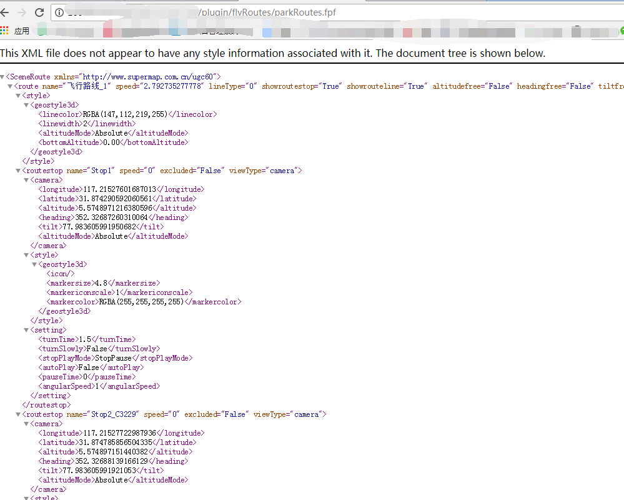Click the showrouteline="True" attribute
The image size is (624, 500).
[387, 86]
